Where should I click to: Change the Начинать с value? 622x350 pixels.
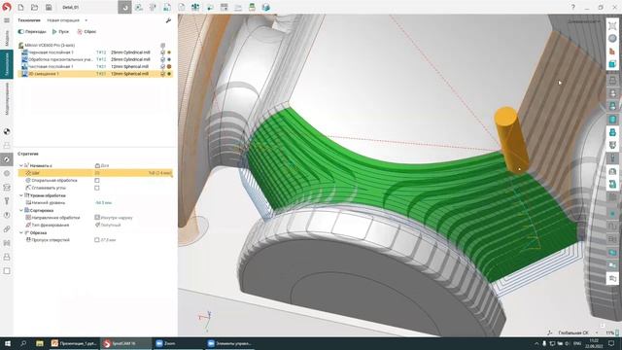click(x=102, y=165)
